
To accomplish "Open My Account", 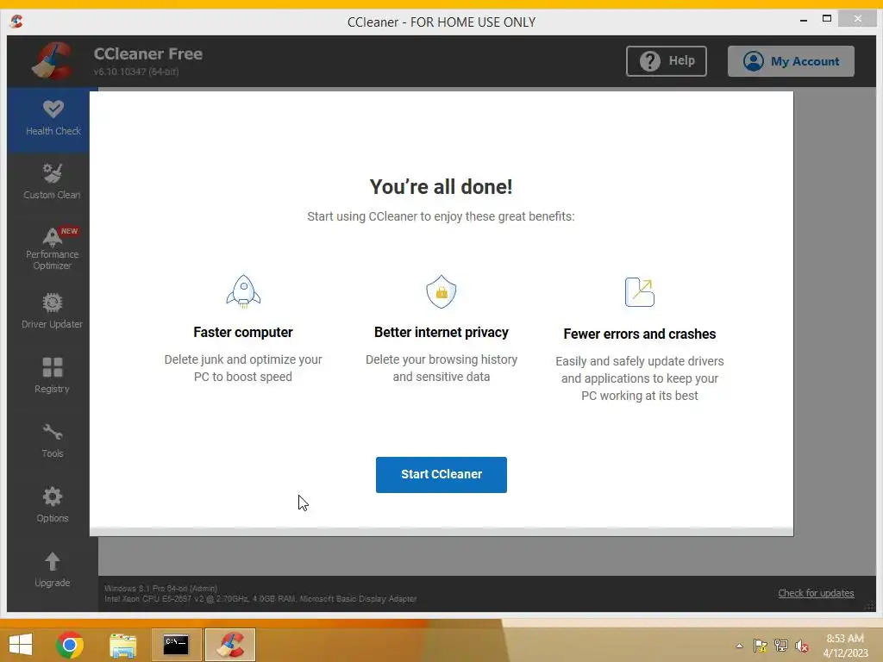I will (791, 61).
